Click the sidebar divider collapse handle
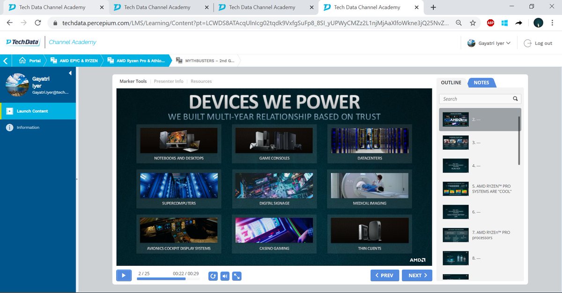562x293 pixels. [x=77, y=179]
